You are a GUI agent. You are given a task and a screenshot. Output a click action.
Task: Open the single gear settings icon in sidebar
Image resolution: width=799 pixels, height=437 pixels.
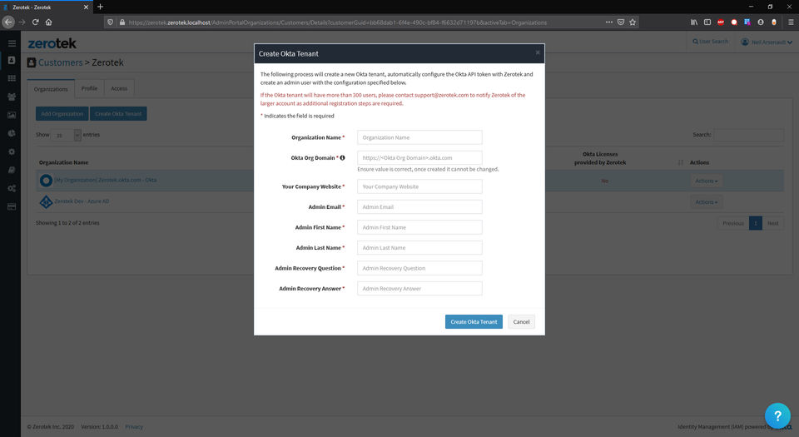click(11, 151)
